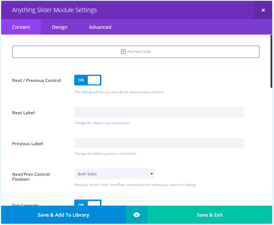The width and height of the screenshot is (274, 225).
Task: Click the Save & Exit button
Action: point(210,215)
